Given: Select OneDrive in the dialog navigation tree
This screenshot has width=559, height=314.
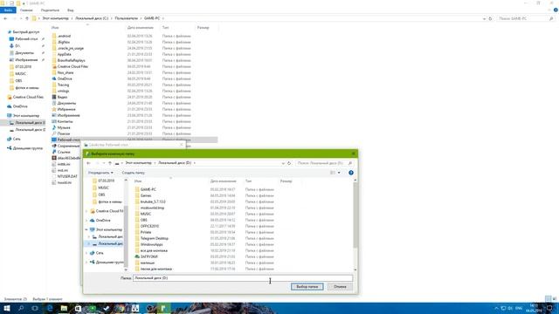Looking at the screenshot, I should (103, 221).
